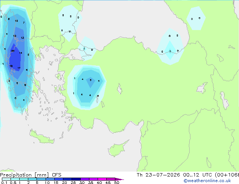The image size is (239, 184).
Task: Click the map value 7 near the map's top left
Action: pos(24,23)
